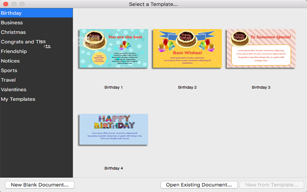
Task: Open the Christmas template category
Action: (36, 32)
